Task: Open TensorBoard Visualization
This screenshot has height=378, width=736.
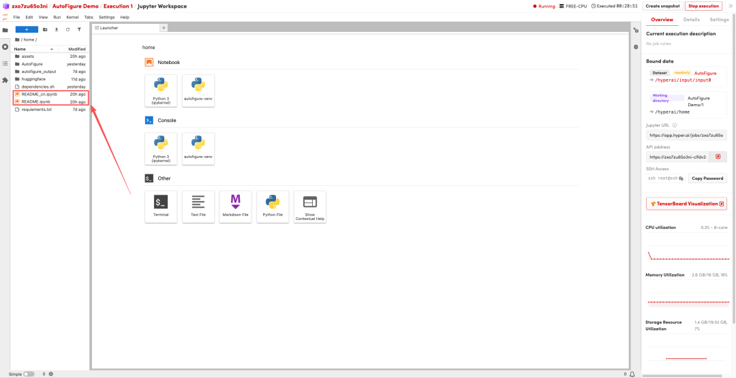Action: [x=686, y=204]
